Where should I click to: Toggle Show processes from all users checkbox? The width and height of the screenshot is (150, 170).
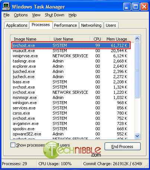click(x=13, y=145)
